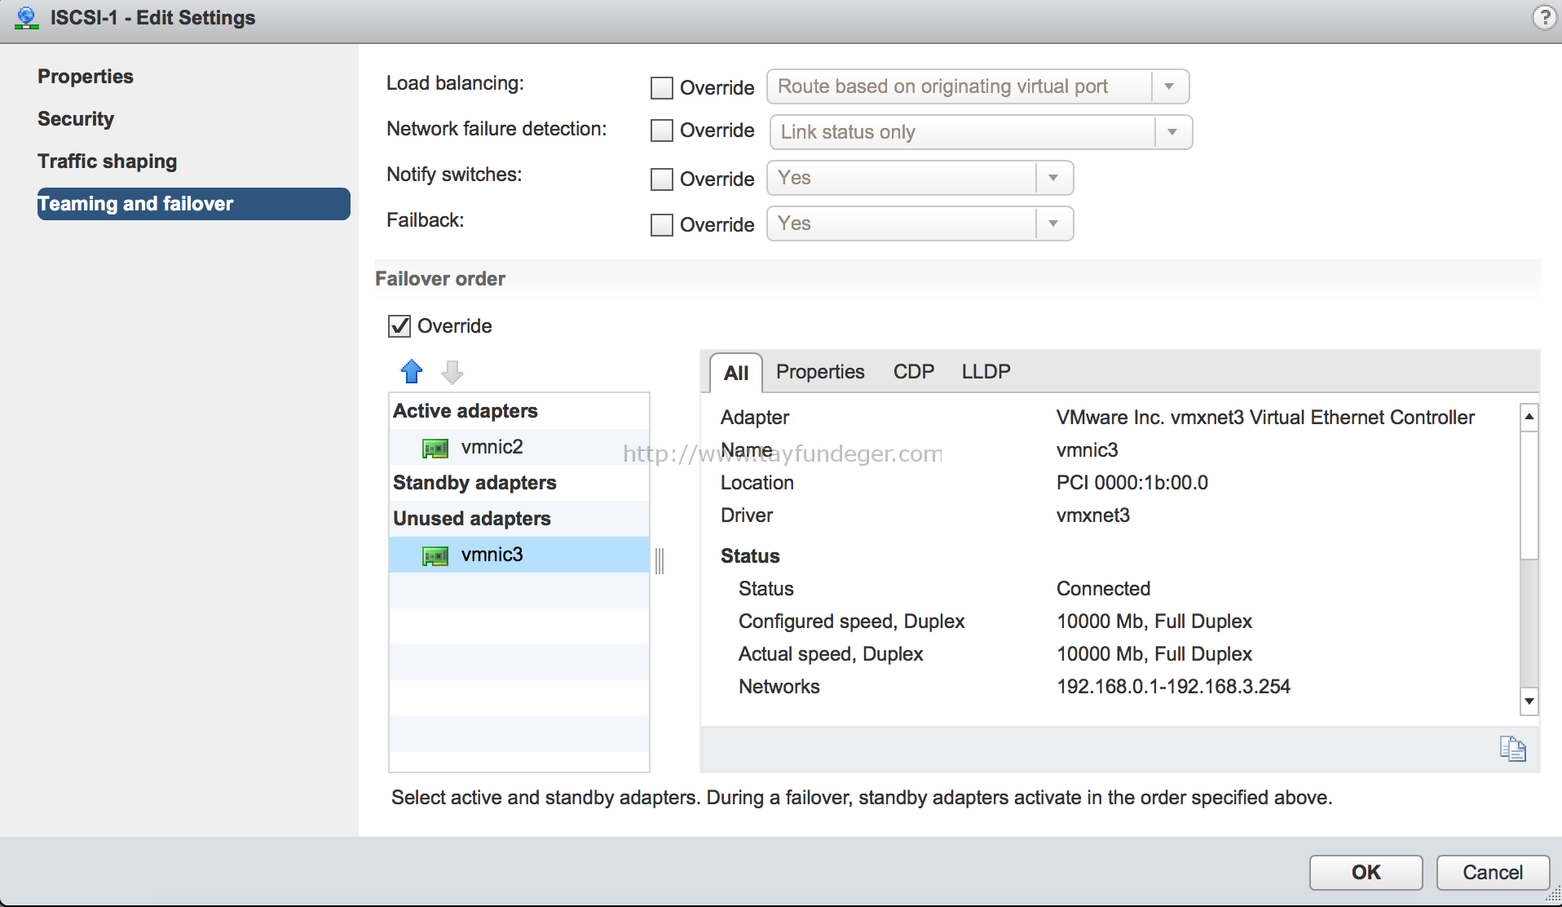This screenshot has width=1562, height=907.
Task: Click the vmnic2 network card icon
Action: (435, 448)
